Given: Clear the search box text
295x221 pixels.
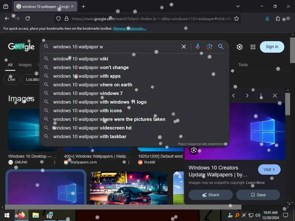Looking at the screenshot, I should pos(184,47).
